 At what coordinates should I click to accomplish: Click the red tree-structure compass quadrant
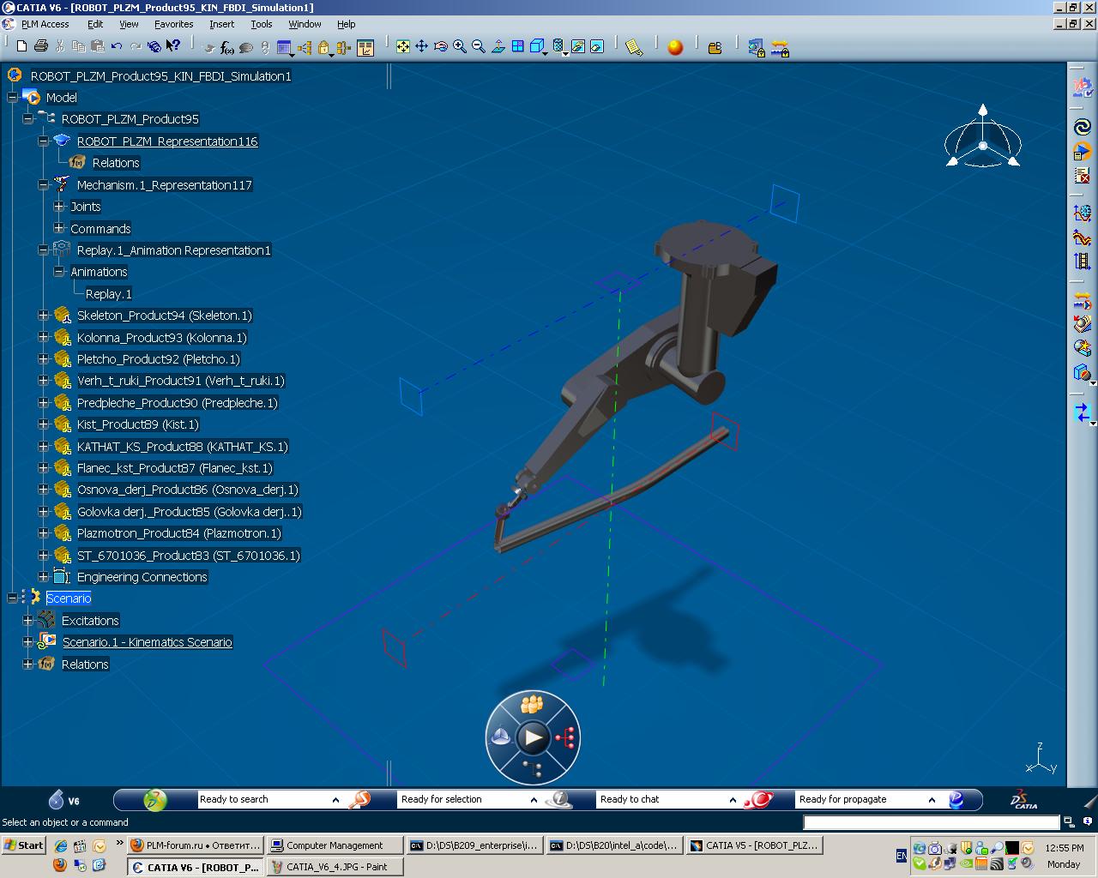pos(564,737)
